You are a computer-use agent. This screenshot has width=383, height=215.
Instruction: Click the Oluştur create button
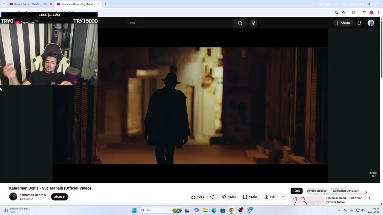pos(344,23)
